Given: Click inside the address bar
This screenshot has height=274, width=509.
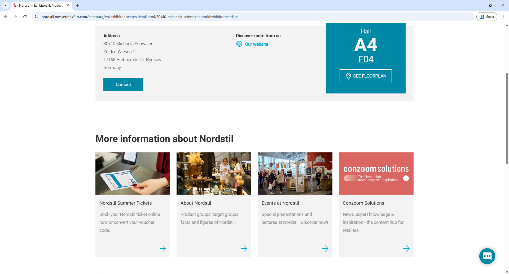Looking at the screenshot, I should (x=159, y=17).
